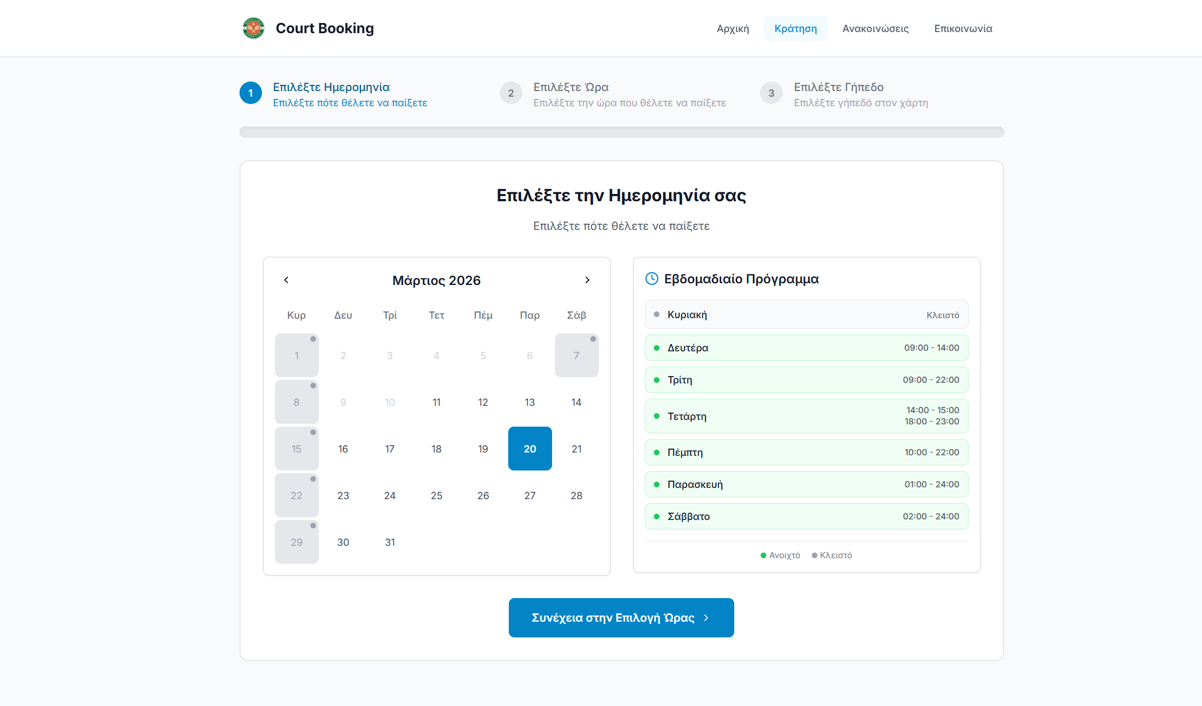This screenshot has width=1202, height=706.
Task: Click Court Booking site title
Action: pos(325,28)
